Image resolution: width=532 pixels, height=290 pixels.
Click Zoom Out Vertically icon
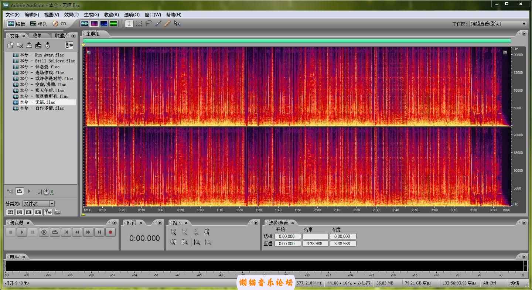point(208,242)
